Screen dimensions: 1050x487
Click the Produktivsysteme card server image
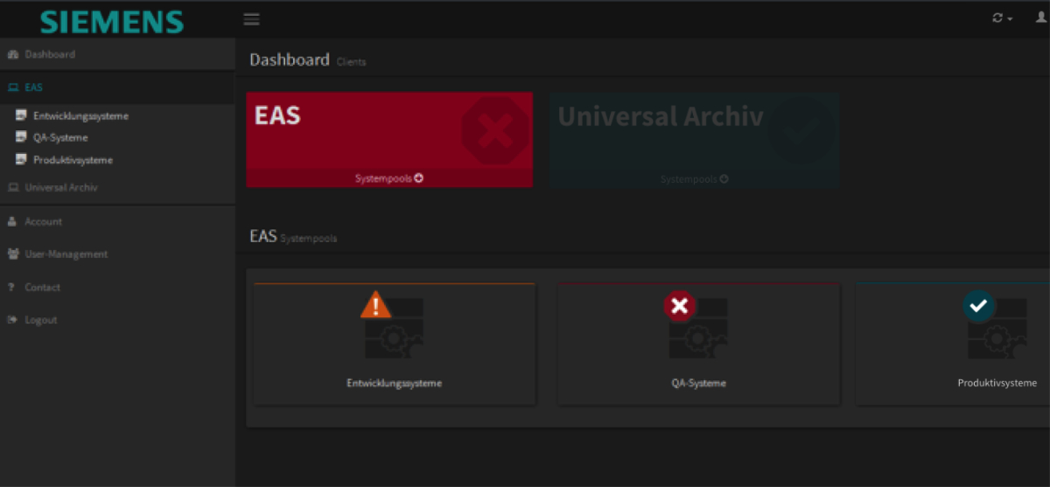point(997,329)
